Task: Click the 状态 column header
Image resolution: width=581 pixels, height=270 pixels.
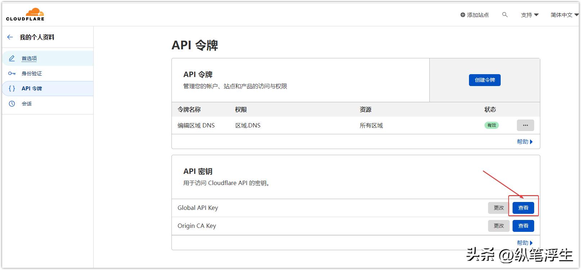Action: (490, 109)
